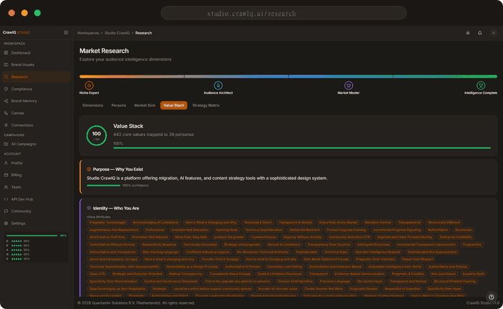Open the Compliance sidebar item
Screen dimensions: 503x309
click(x=21, y=89)
